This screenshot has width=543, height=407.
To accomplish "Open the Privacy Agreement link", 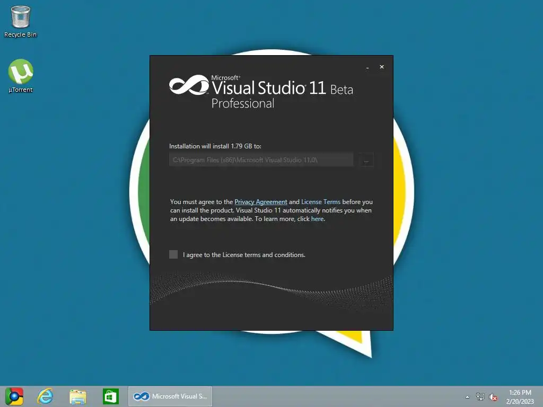I will point(261,202).
